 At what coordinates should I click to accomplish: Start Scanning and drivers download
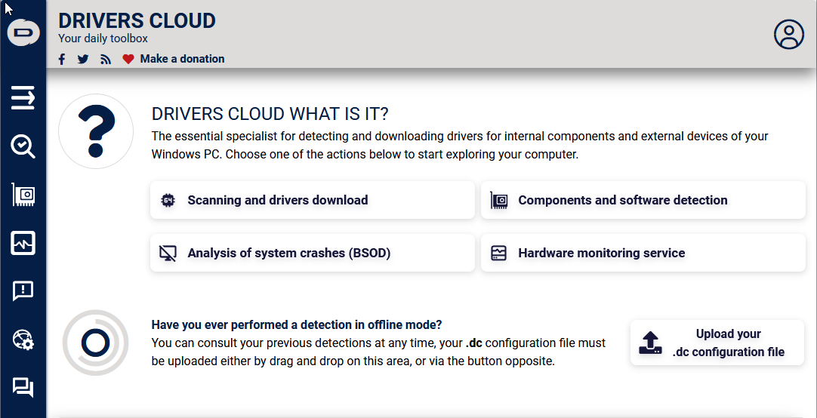[x=313, y=200]
